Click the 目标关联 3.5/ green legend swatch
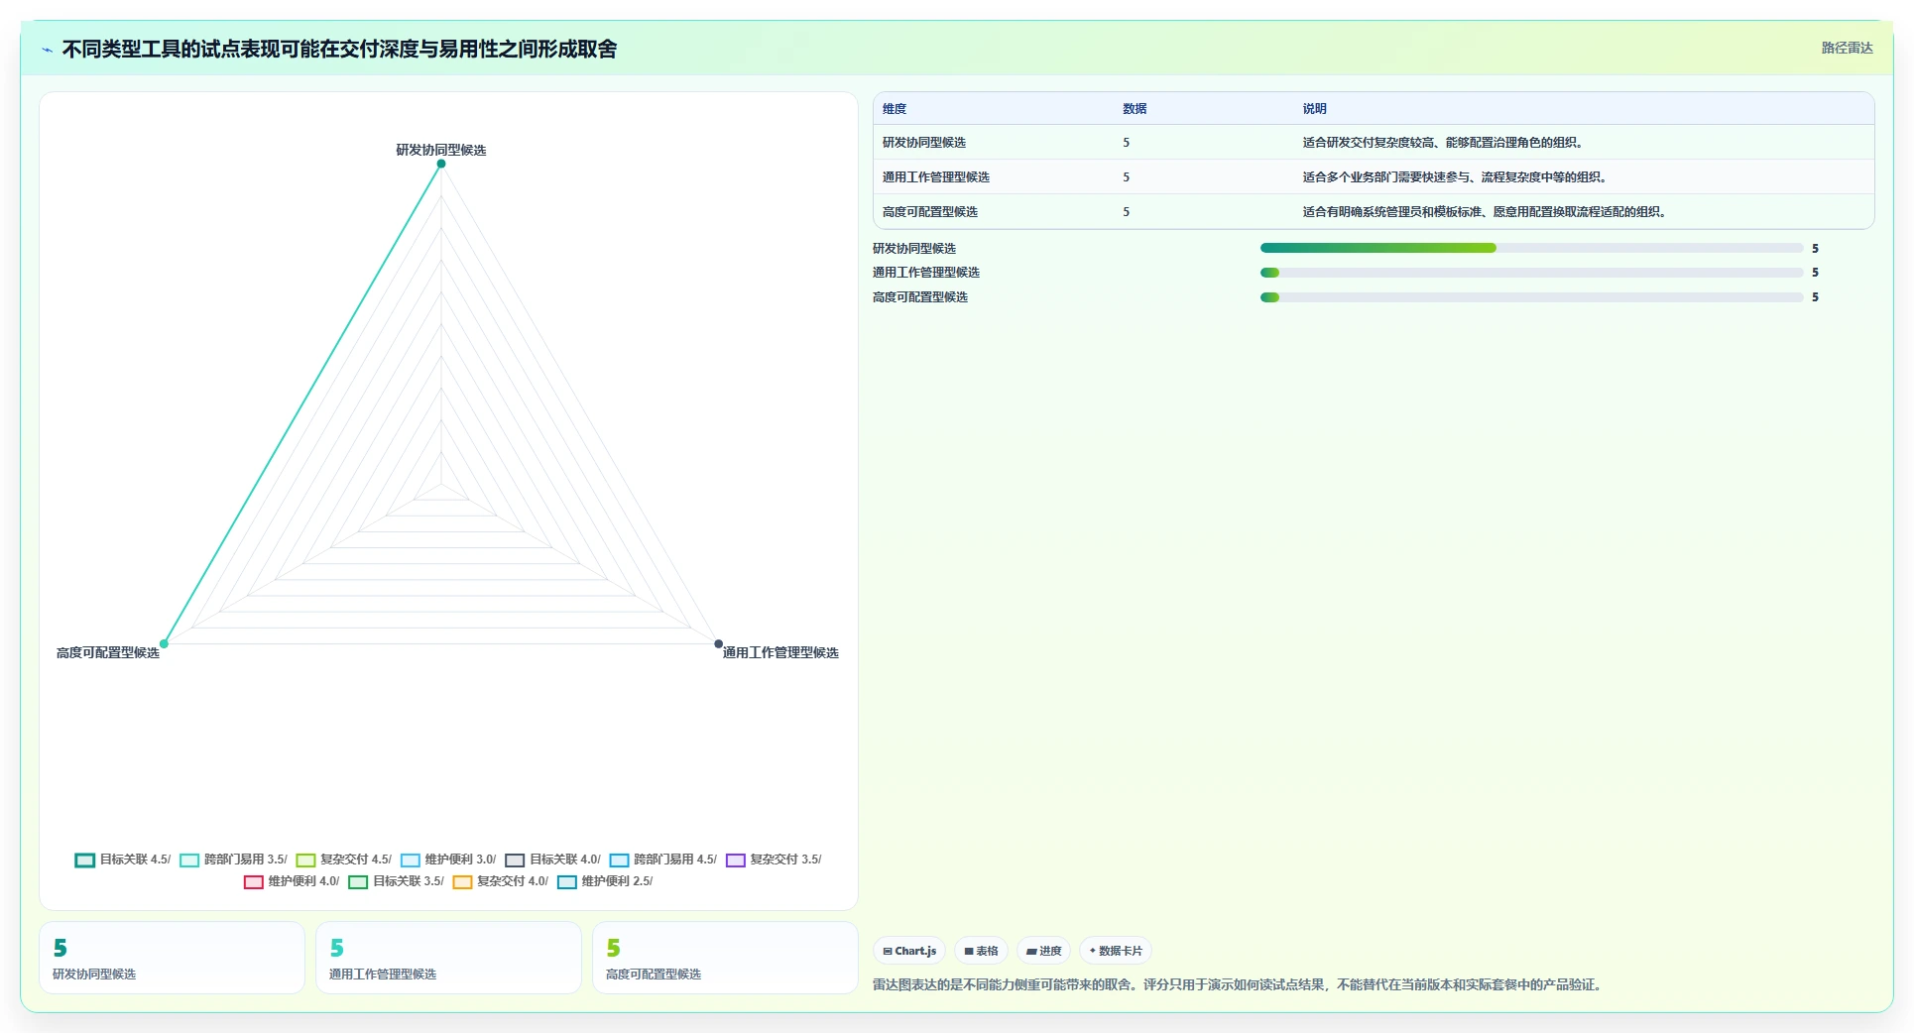The image size is (1914, 1033). (358, 881)
